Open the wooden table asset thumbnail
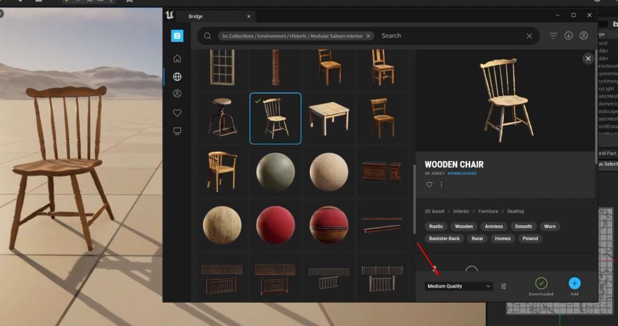The image size is (618, 326). pos(329,118)
